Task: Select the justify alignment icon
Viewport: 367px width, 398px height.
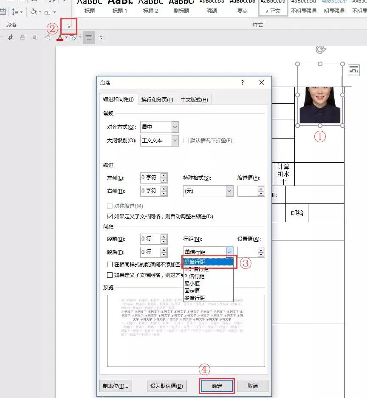Action: (x=89, y=37)
